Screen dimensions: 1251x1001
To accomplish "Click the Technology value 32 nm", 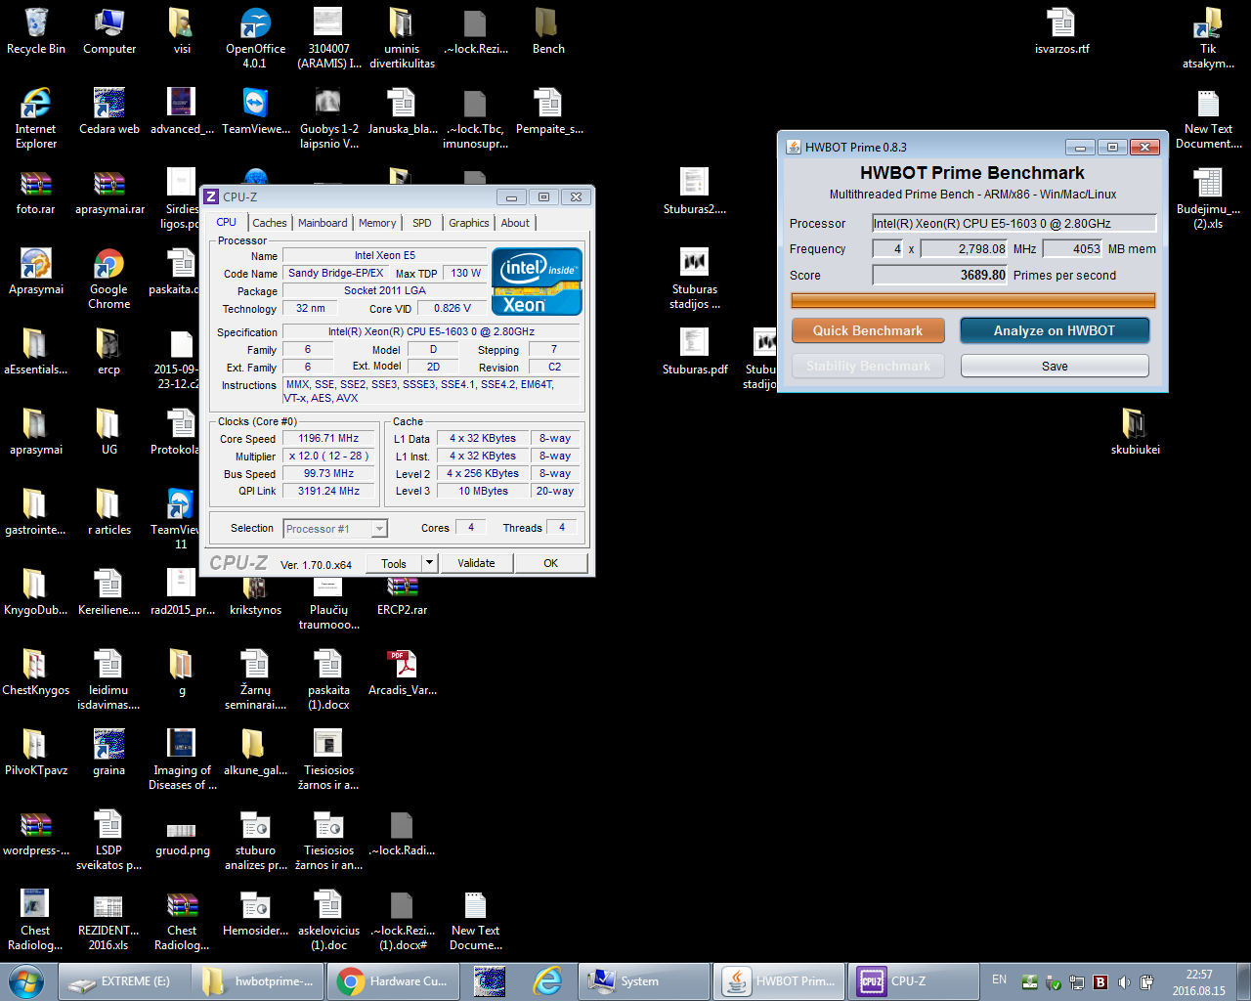I will (x=311, y=308).
